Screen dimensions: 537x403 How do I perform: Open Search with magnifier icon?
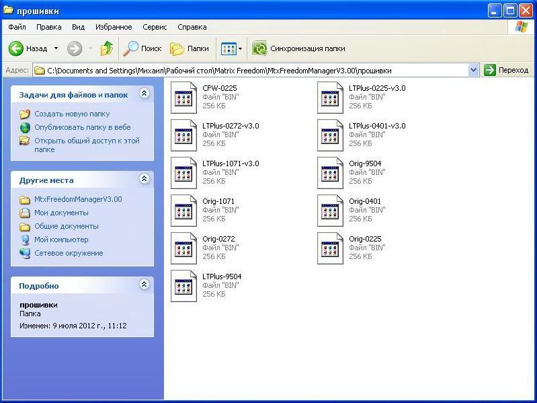click(x=131, y=48)
